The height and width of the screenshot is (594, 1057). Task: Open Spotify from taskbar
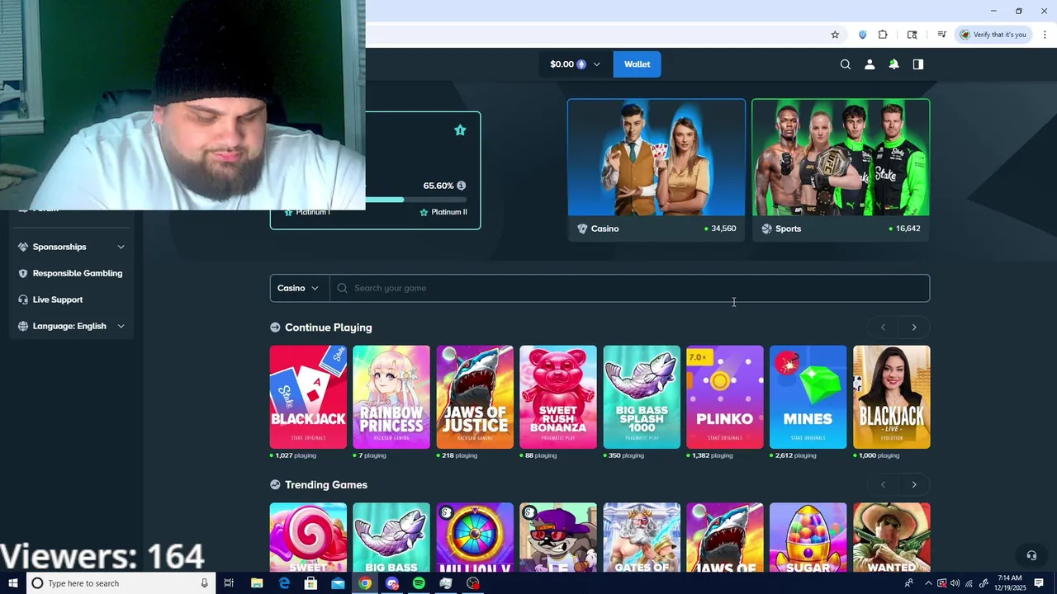coord(419,583)
